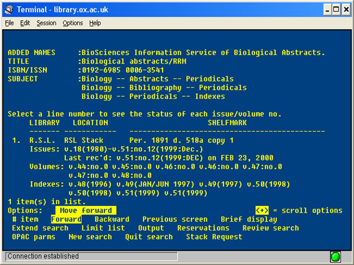
Task: Select the Reservations option
Action: click(x=203, y=228)
